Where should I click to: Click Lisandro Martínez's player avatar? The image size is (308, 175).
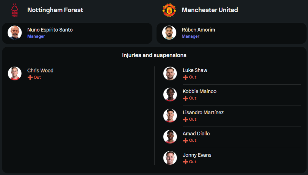tap(170, 115)
